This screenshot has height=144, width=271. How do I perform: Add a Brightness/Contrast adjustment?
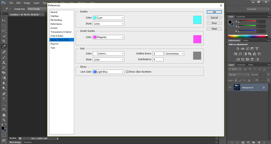tap(238, 49)
